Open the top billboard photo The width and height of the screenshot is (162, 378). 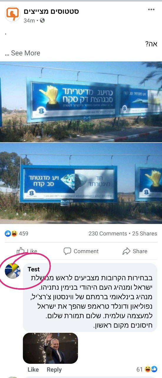(81, 102)
